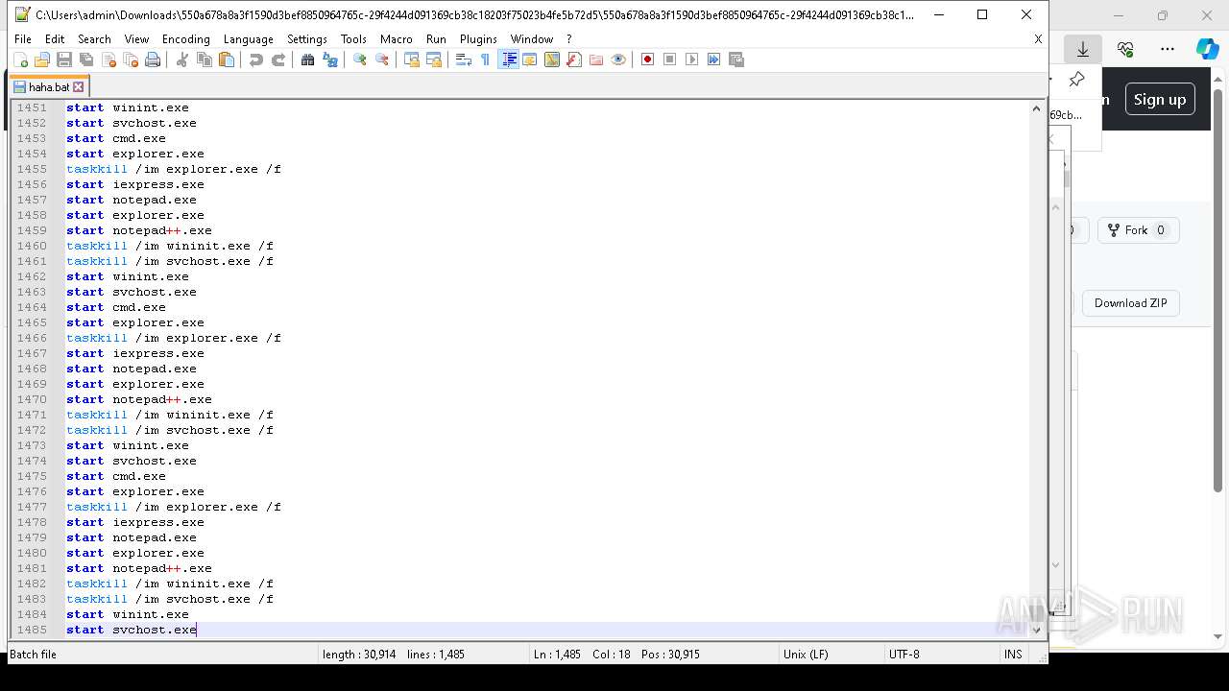
Task: Click the Fork button in browser
Action: coord(1138,230)
